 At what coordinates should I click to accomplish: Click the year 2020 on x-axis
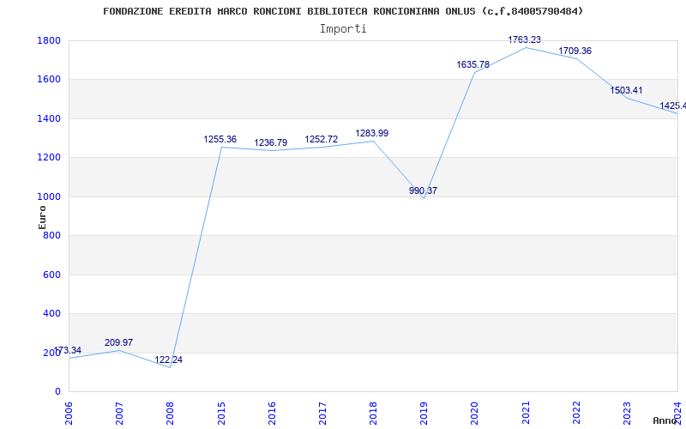click(x=475, y=413)
